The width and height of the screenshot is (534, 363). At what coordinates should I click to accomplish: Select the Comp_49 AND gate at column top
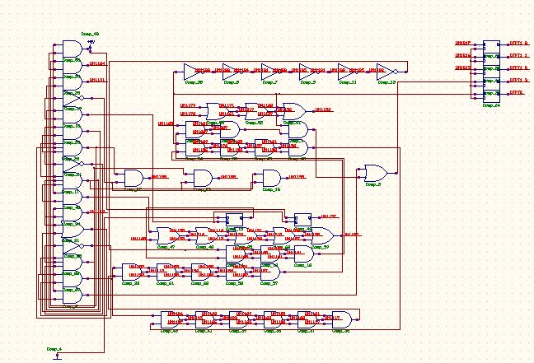(73, 49)
